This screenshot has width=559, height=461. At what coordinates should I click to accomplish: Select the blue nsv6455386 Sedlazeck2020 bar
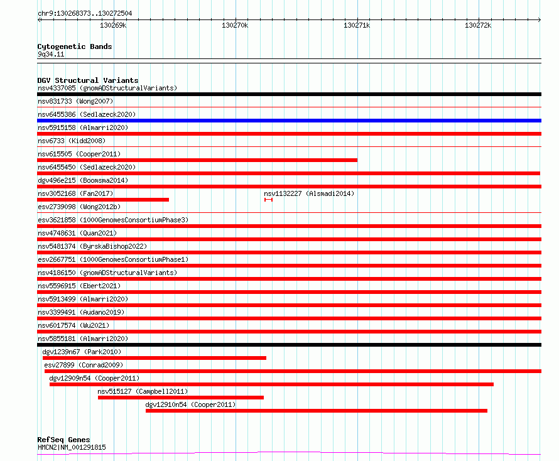(289, 121)
